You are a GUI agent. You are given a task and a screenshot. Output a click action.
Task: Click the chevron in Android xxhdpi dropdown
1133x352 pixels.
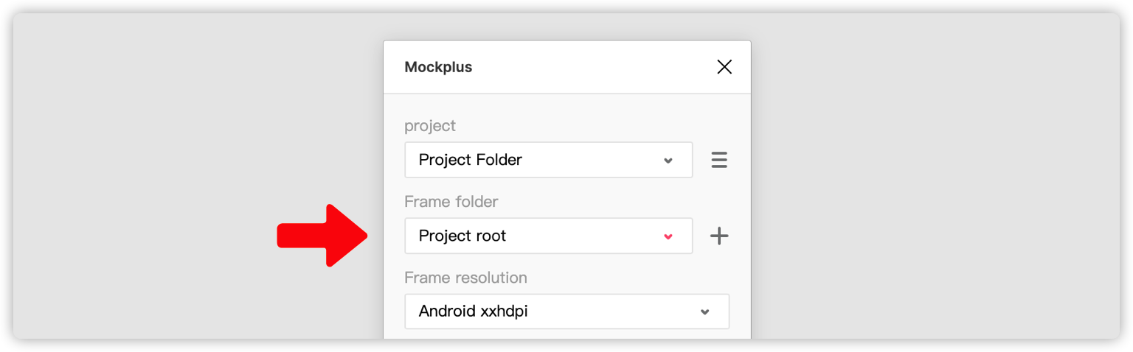(704, 312)
